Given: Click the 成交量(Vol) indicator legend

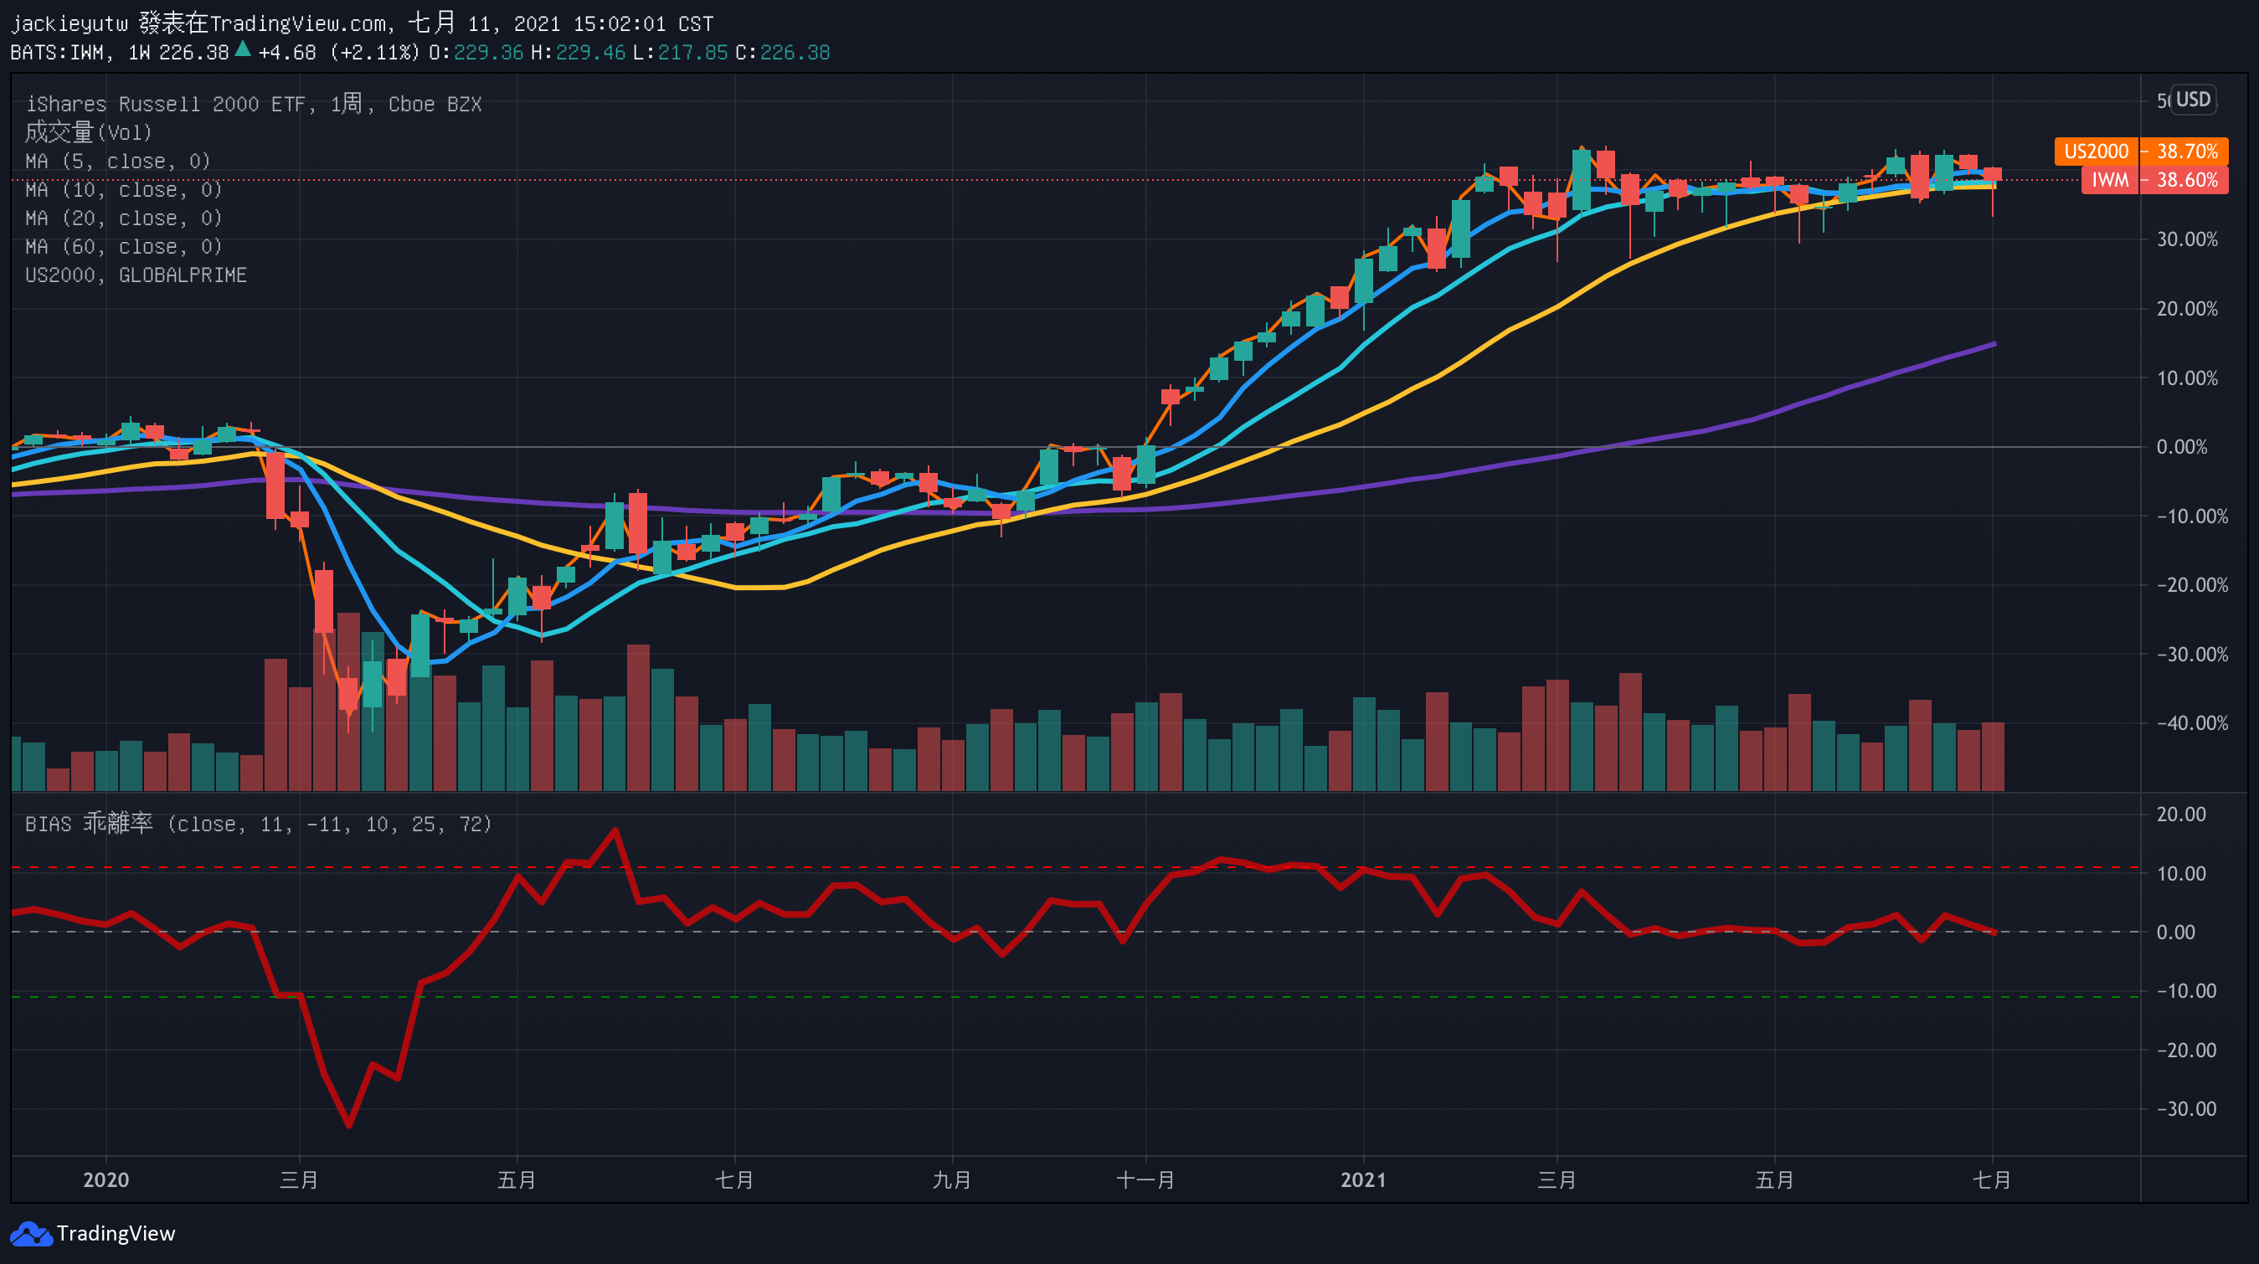Looking at the screenshot, I should click(88, 132).
